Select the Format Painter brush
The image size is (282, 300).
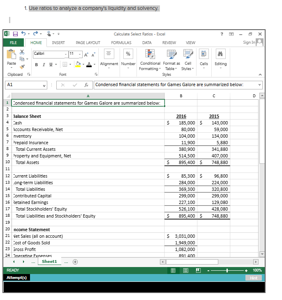(22, 67)
